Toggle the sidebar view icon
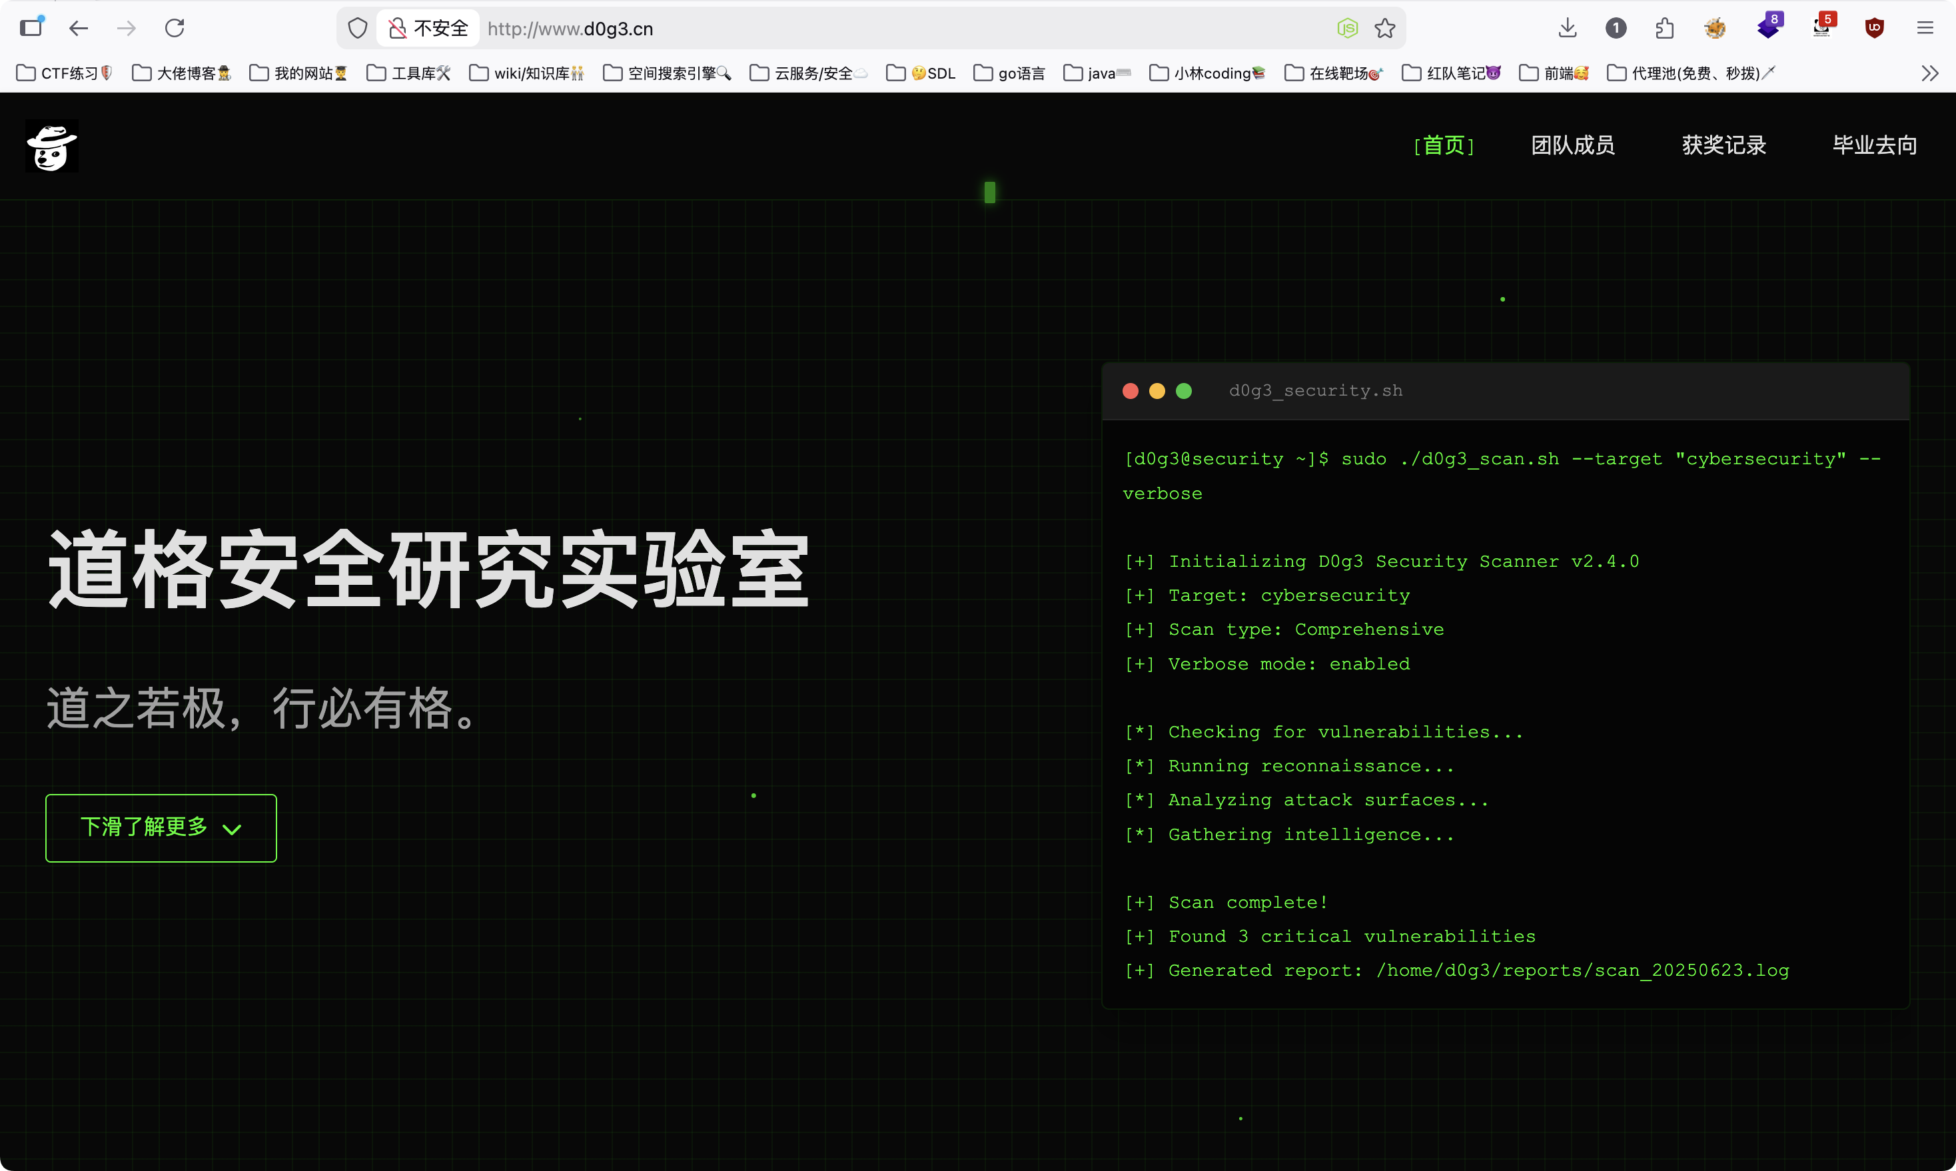The width and height of the screenshot is (1956, 1171). (x=31, y=27)
